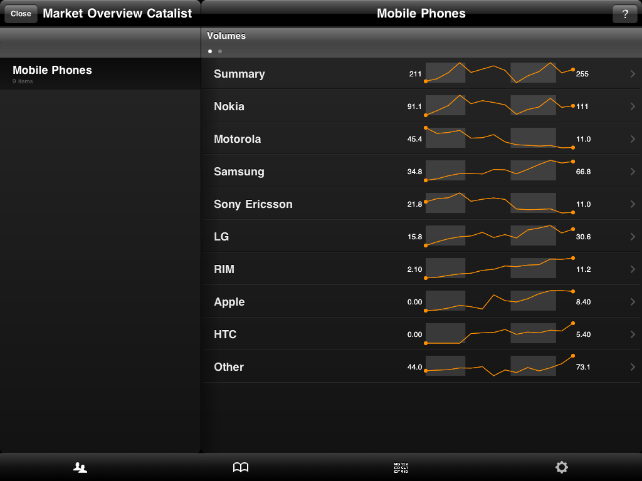This screenshot has height=481, width=642.
Task: Click the LG end value 30.6
Action: [x=583, y=237]
